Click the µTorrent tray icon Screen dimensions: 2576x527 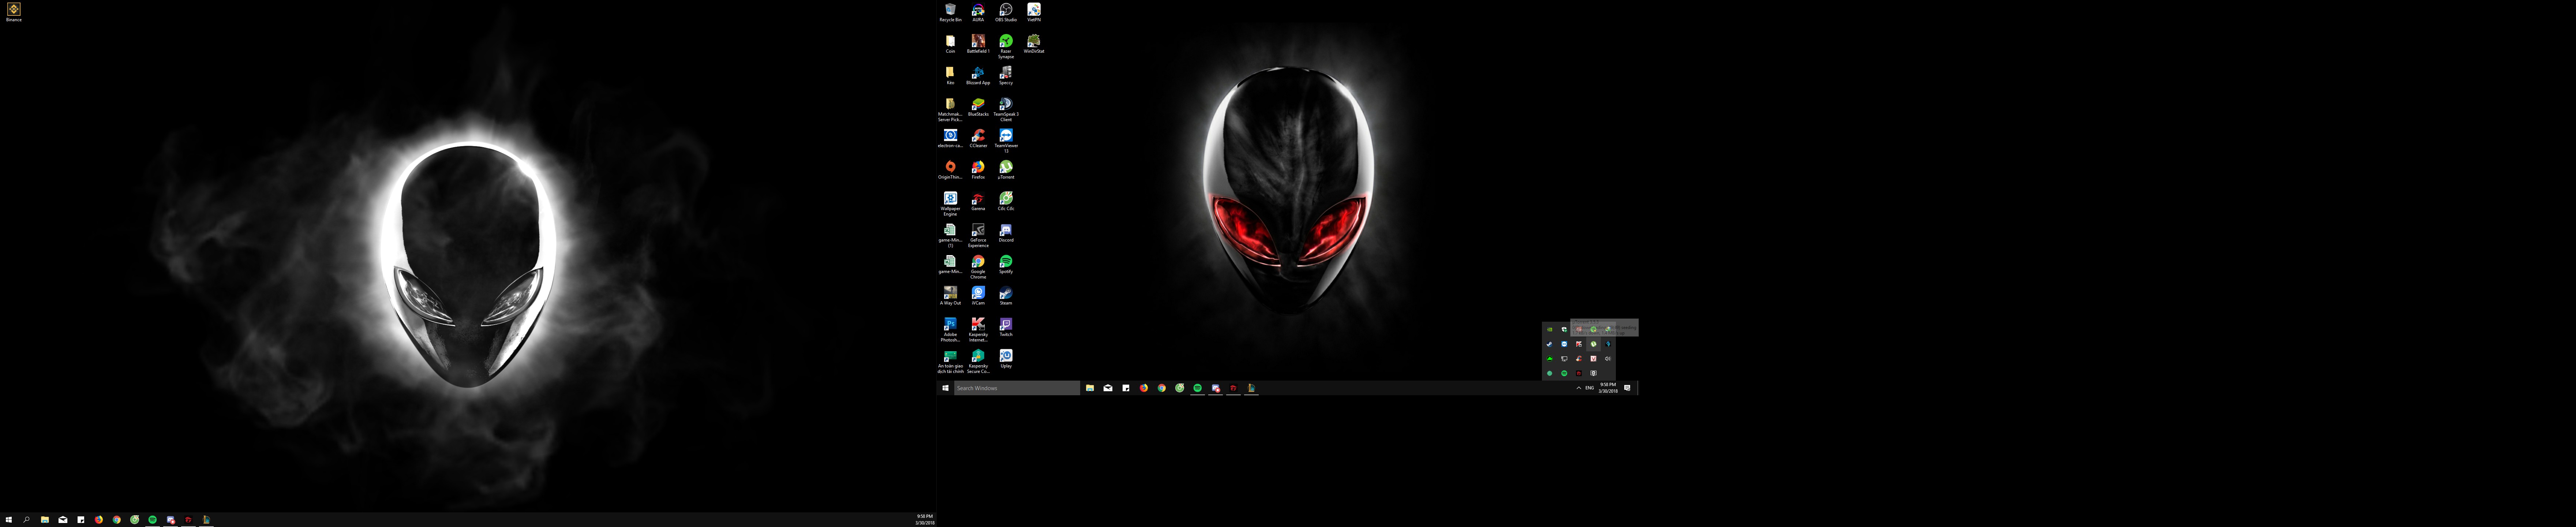pos(1594,344)
